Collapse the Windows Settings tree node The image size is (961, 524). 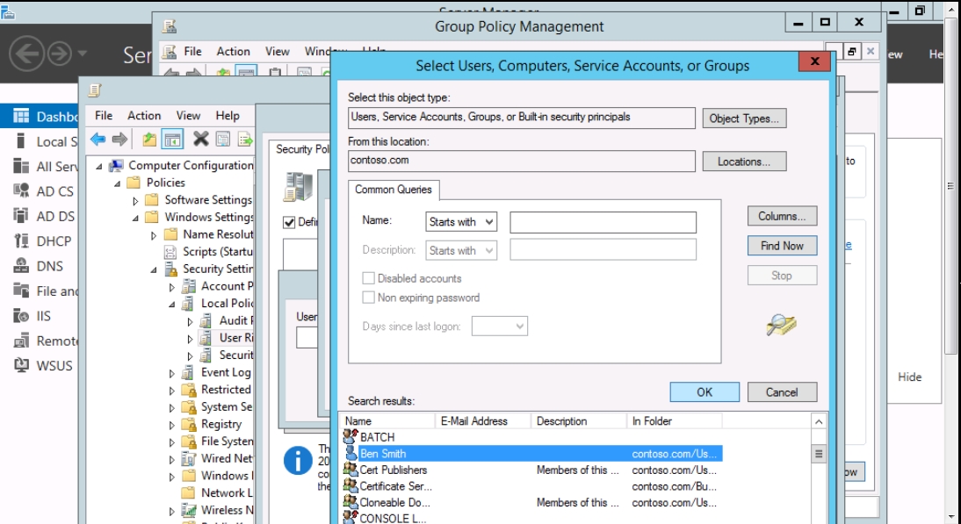(135, 218)
